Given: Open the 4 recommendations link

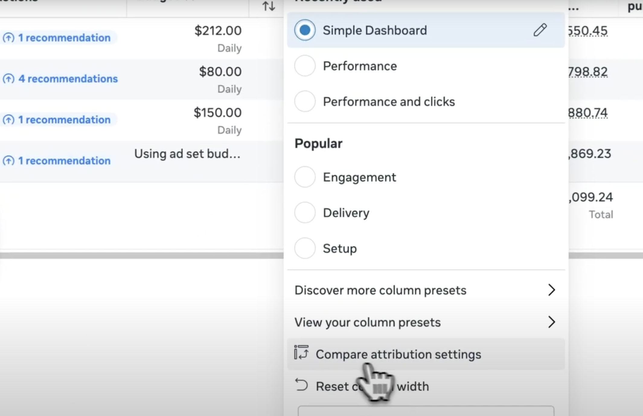Looking at the screenshot, I should pos(68,79).
